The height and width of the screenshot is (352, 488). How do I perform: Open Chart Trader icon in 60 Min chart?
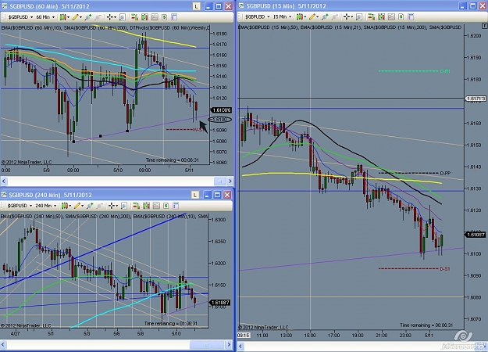[135, 17]
